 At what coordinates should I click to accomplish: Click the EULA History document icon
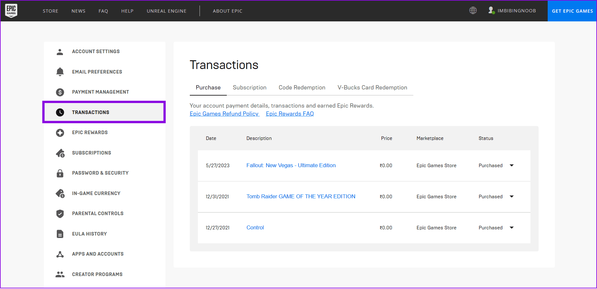click(60, 234)
